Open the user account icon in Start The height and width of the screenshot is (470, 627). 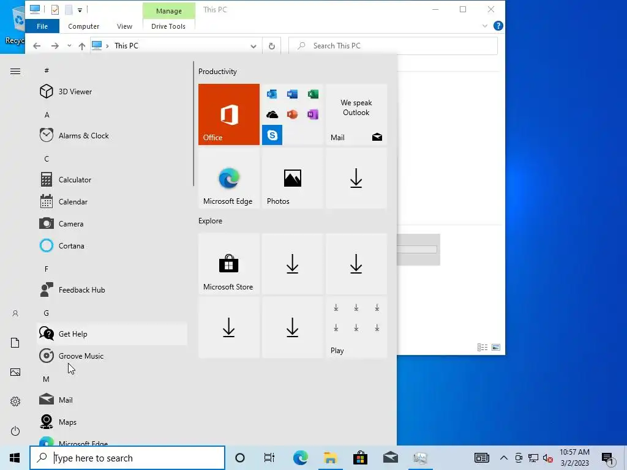pos(15,313)
